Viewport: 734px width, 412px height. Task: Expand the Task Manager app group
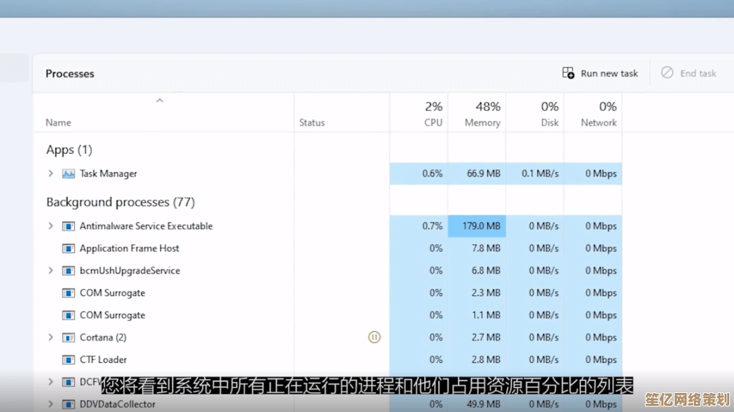50,173
